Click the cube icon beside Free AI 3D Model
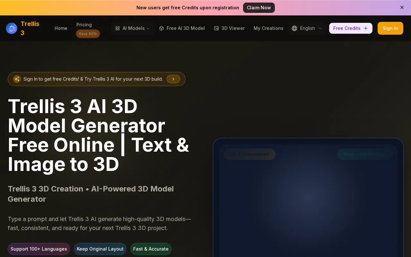 point(162,28)
